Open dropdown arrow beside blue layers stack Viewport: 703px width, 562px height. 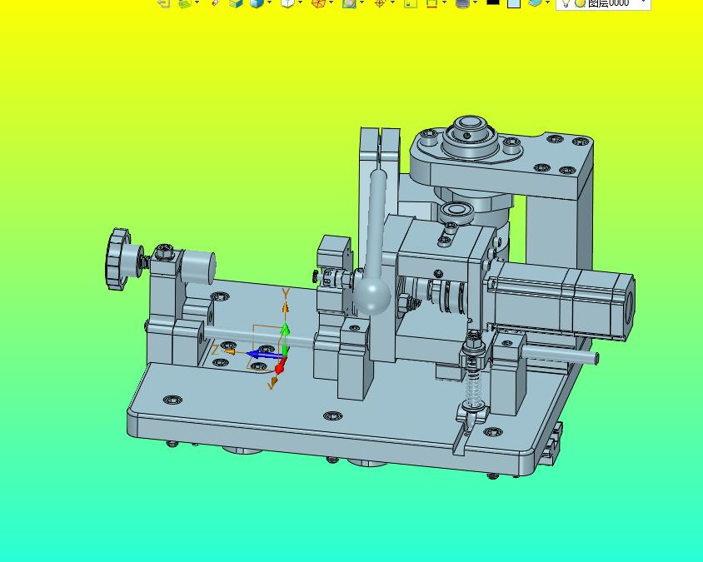click(x=548, y=2)
